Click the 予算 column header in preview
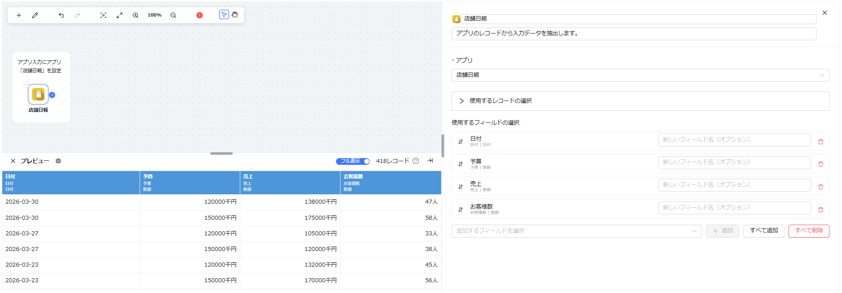 (190, 183)
